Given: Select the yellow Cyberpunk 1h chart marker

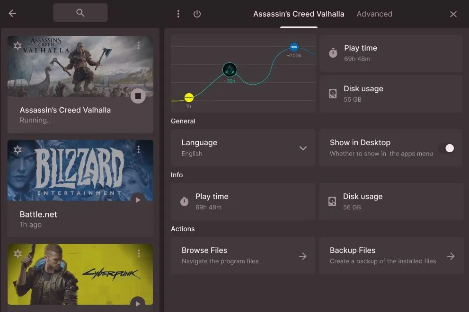Looking at the screenshot, I should [189, 97].
